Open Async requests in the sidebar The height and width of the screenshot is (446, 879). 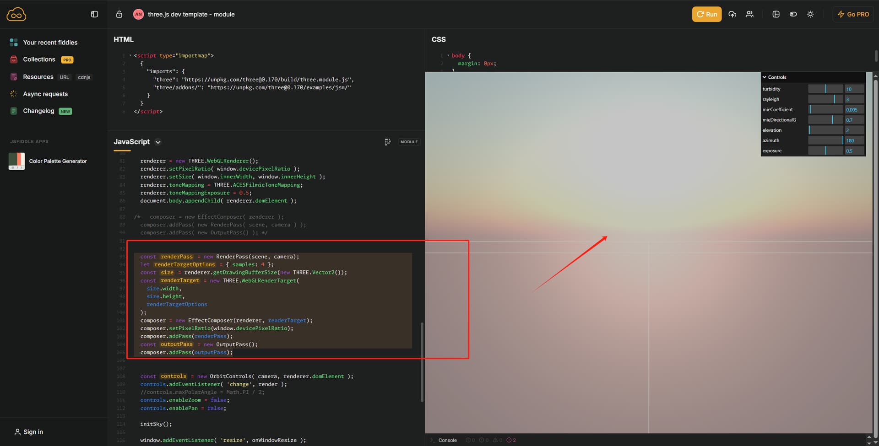point(45,94)
